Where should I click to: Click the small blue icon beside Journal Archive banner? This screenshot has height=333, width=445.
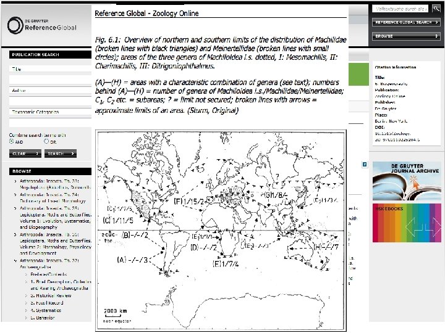365,164
